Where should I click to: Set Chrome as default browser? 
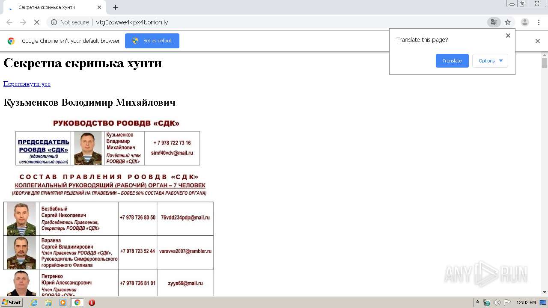pyautogui.click(x=152, y=41)
